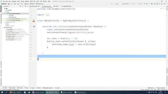Viewport: 168px width, 94px height.
Task: Open the Logcat tool window
Action: [32, 88]
